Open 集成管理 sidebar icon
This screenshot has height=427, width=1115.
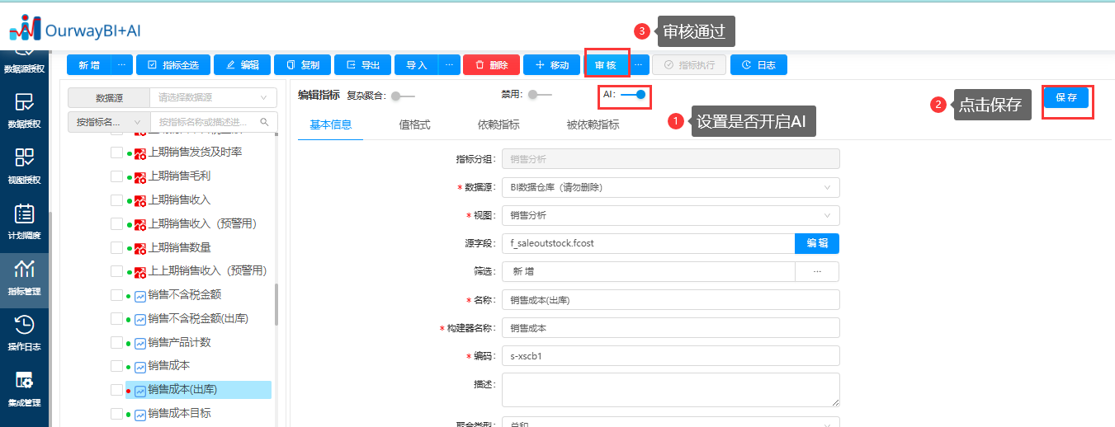coord(24,388)
